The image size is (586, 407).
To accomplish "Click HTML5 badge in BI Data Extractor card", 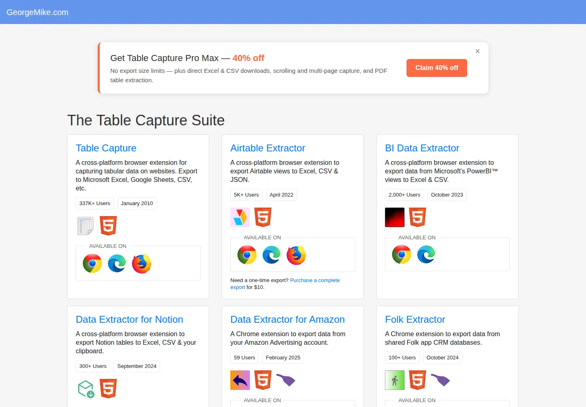I will tap(418, 217).
